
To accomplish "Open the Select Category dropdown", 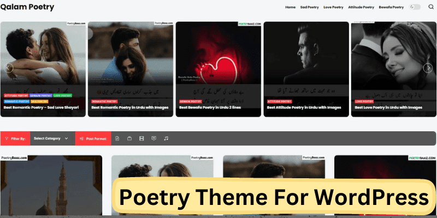I will pos(51,138).
